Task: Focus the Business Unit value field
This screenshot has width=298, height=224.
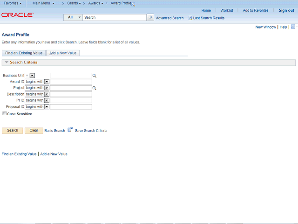Action: [x=71, y=76]
